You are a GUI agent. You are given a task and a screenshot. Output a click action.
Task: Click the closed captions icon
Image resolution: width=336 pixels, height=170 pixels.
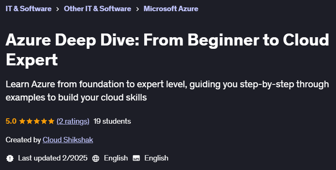click(x=136, y=158)
